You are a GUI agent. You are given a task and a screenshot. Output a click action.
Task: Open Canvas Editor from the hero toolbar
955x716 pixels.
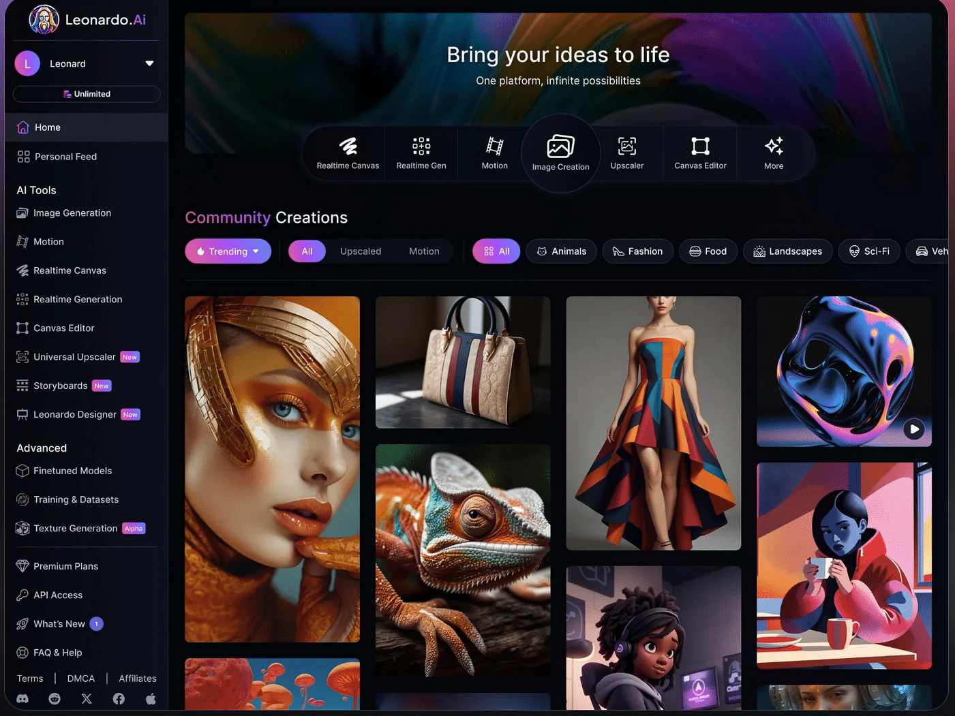click(x=700, y=153)
